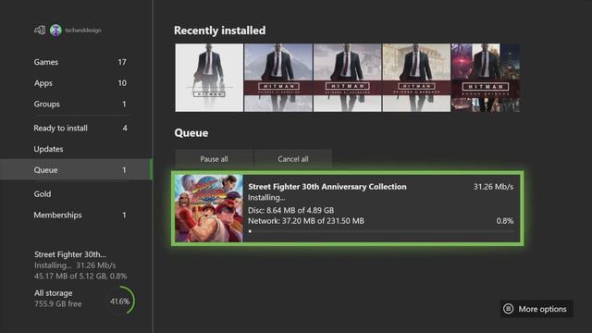The image size is (592, 333).
Task: Click the Street Fighter cover art thumbnail
Action: (x=209, y=208)
